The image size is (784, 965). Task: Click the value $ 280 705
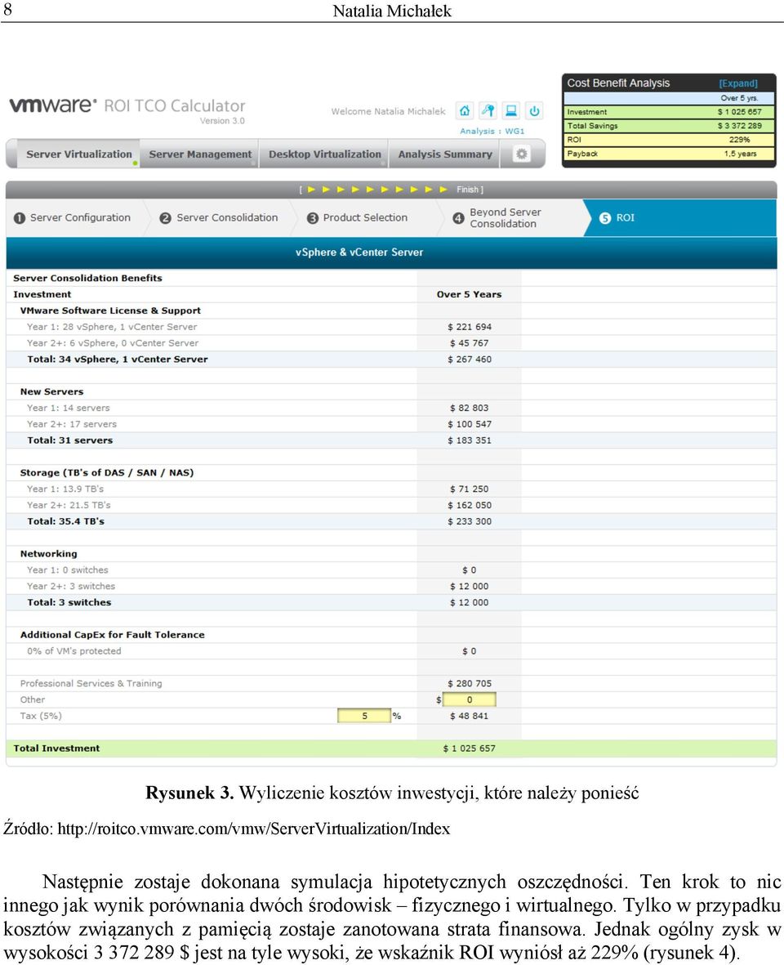pyautogui.click(x=469, y=684)
